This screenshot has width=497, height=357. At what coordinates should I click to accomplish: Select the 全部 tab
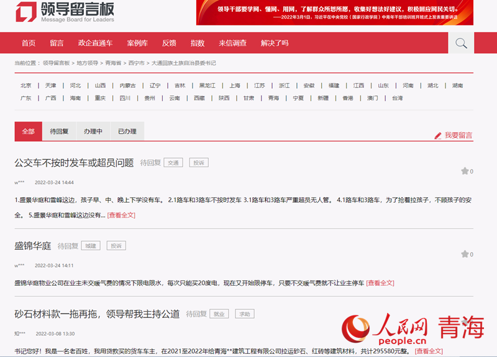[x=28, y=131]
